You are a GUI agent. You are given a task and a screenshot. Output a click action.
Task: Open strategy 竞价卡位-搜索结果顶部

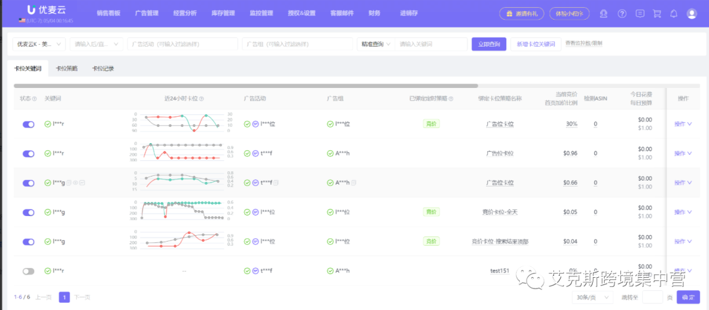coord(500,242)
